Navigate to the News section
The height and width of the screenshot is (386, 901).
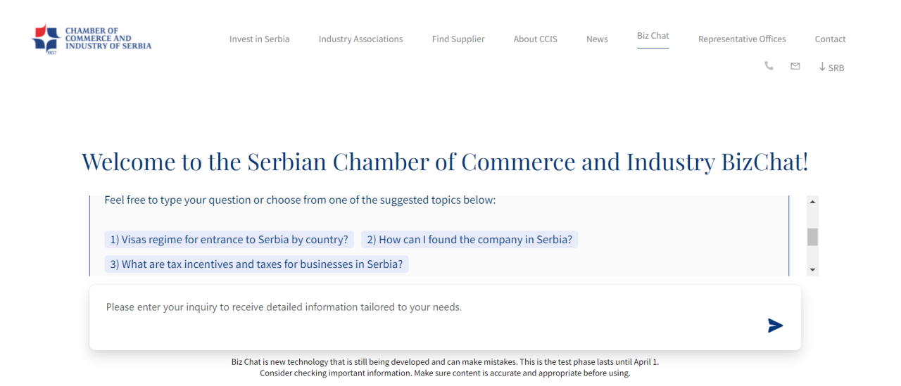[x=597, y=39]
